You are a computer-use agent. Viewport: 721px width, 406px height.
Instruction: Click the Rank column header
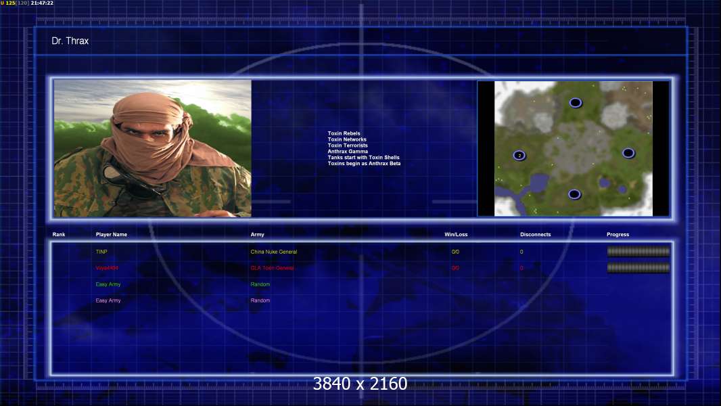pos(59,235)
